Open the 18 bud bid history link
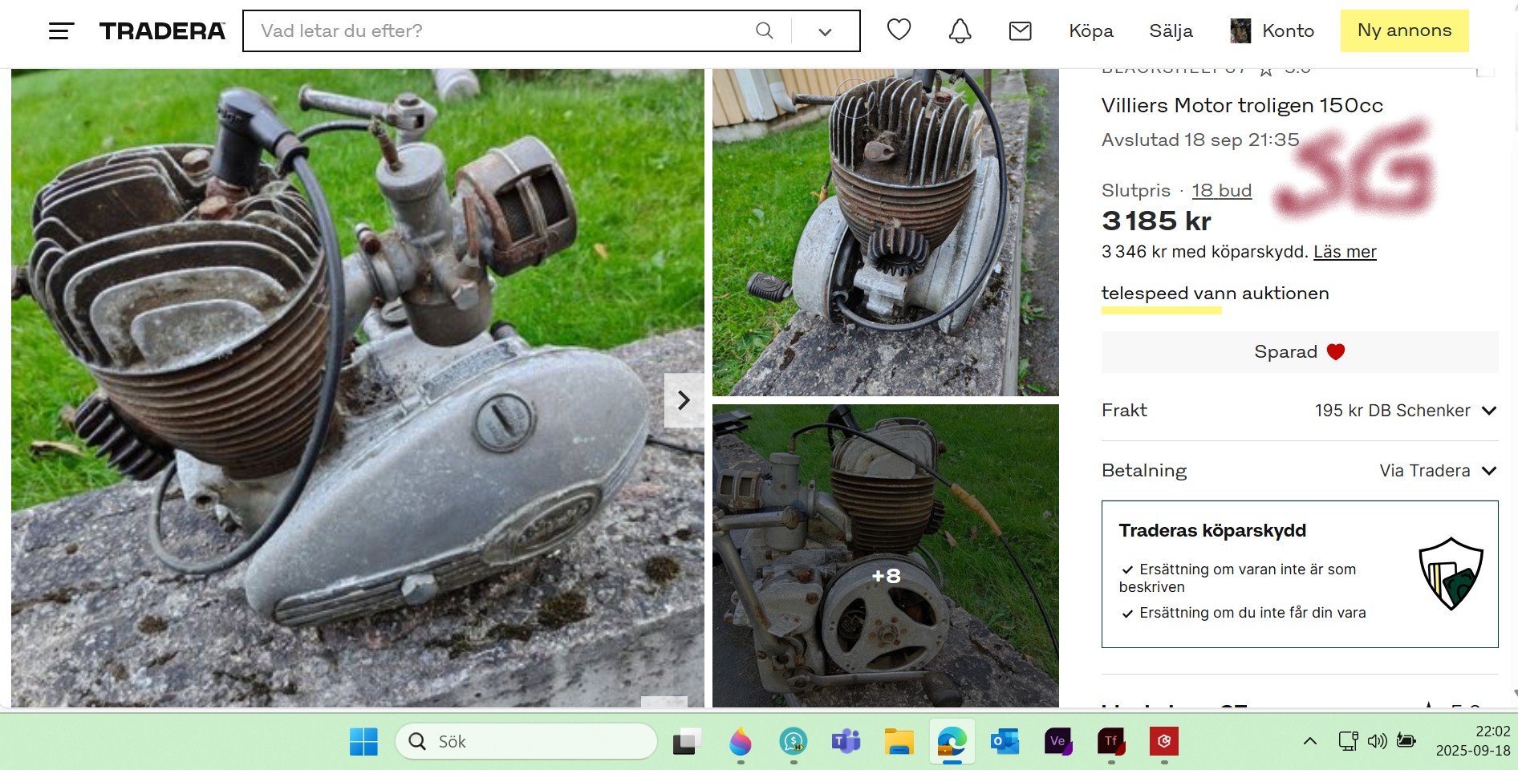Image resolution: width=1518 pixels, height=770 pixels. [x=1221, y=191]
